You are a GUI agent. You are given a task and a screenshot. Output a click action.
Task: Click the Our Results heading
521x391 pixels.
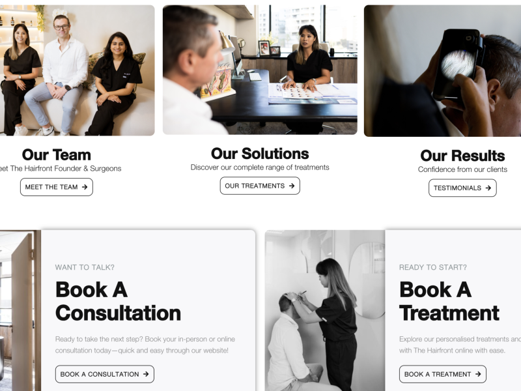click(462, 156)
